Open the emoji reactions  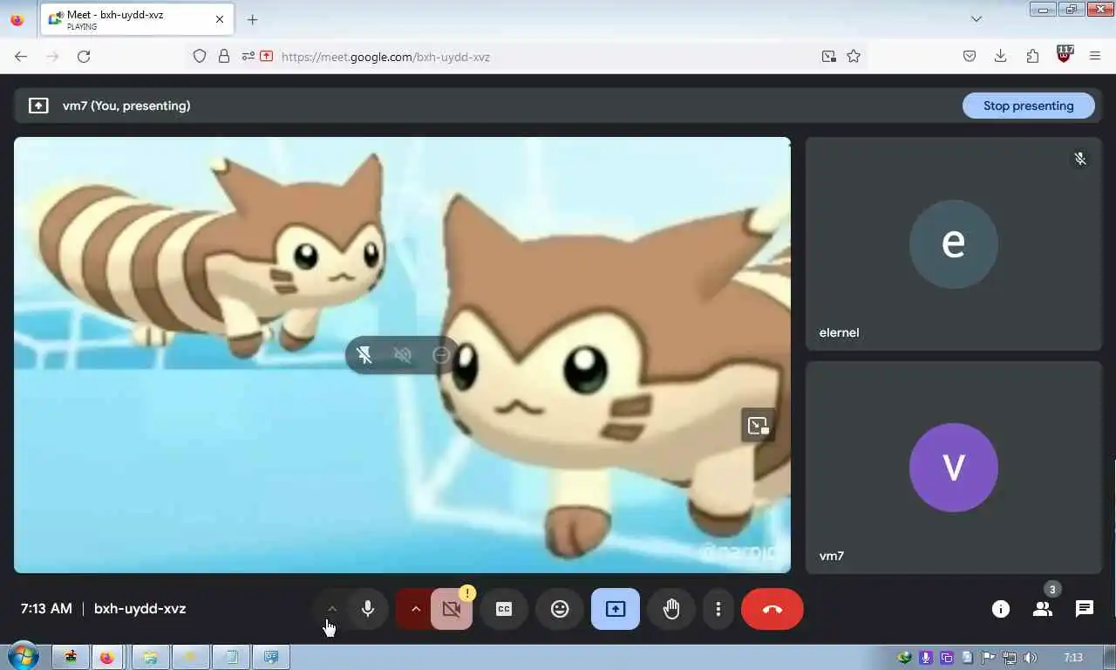[560, 609]
